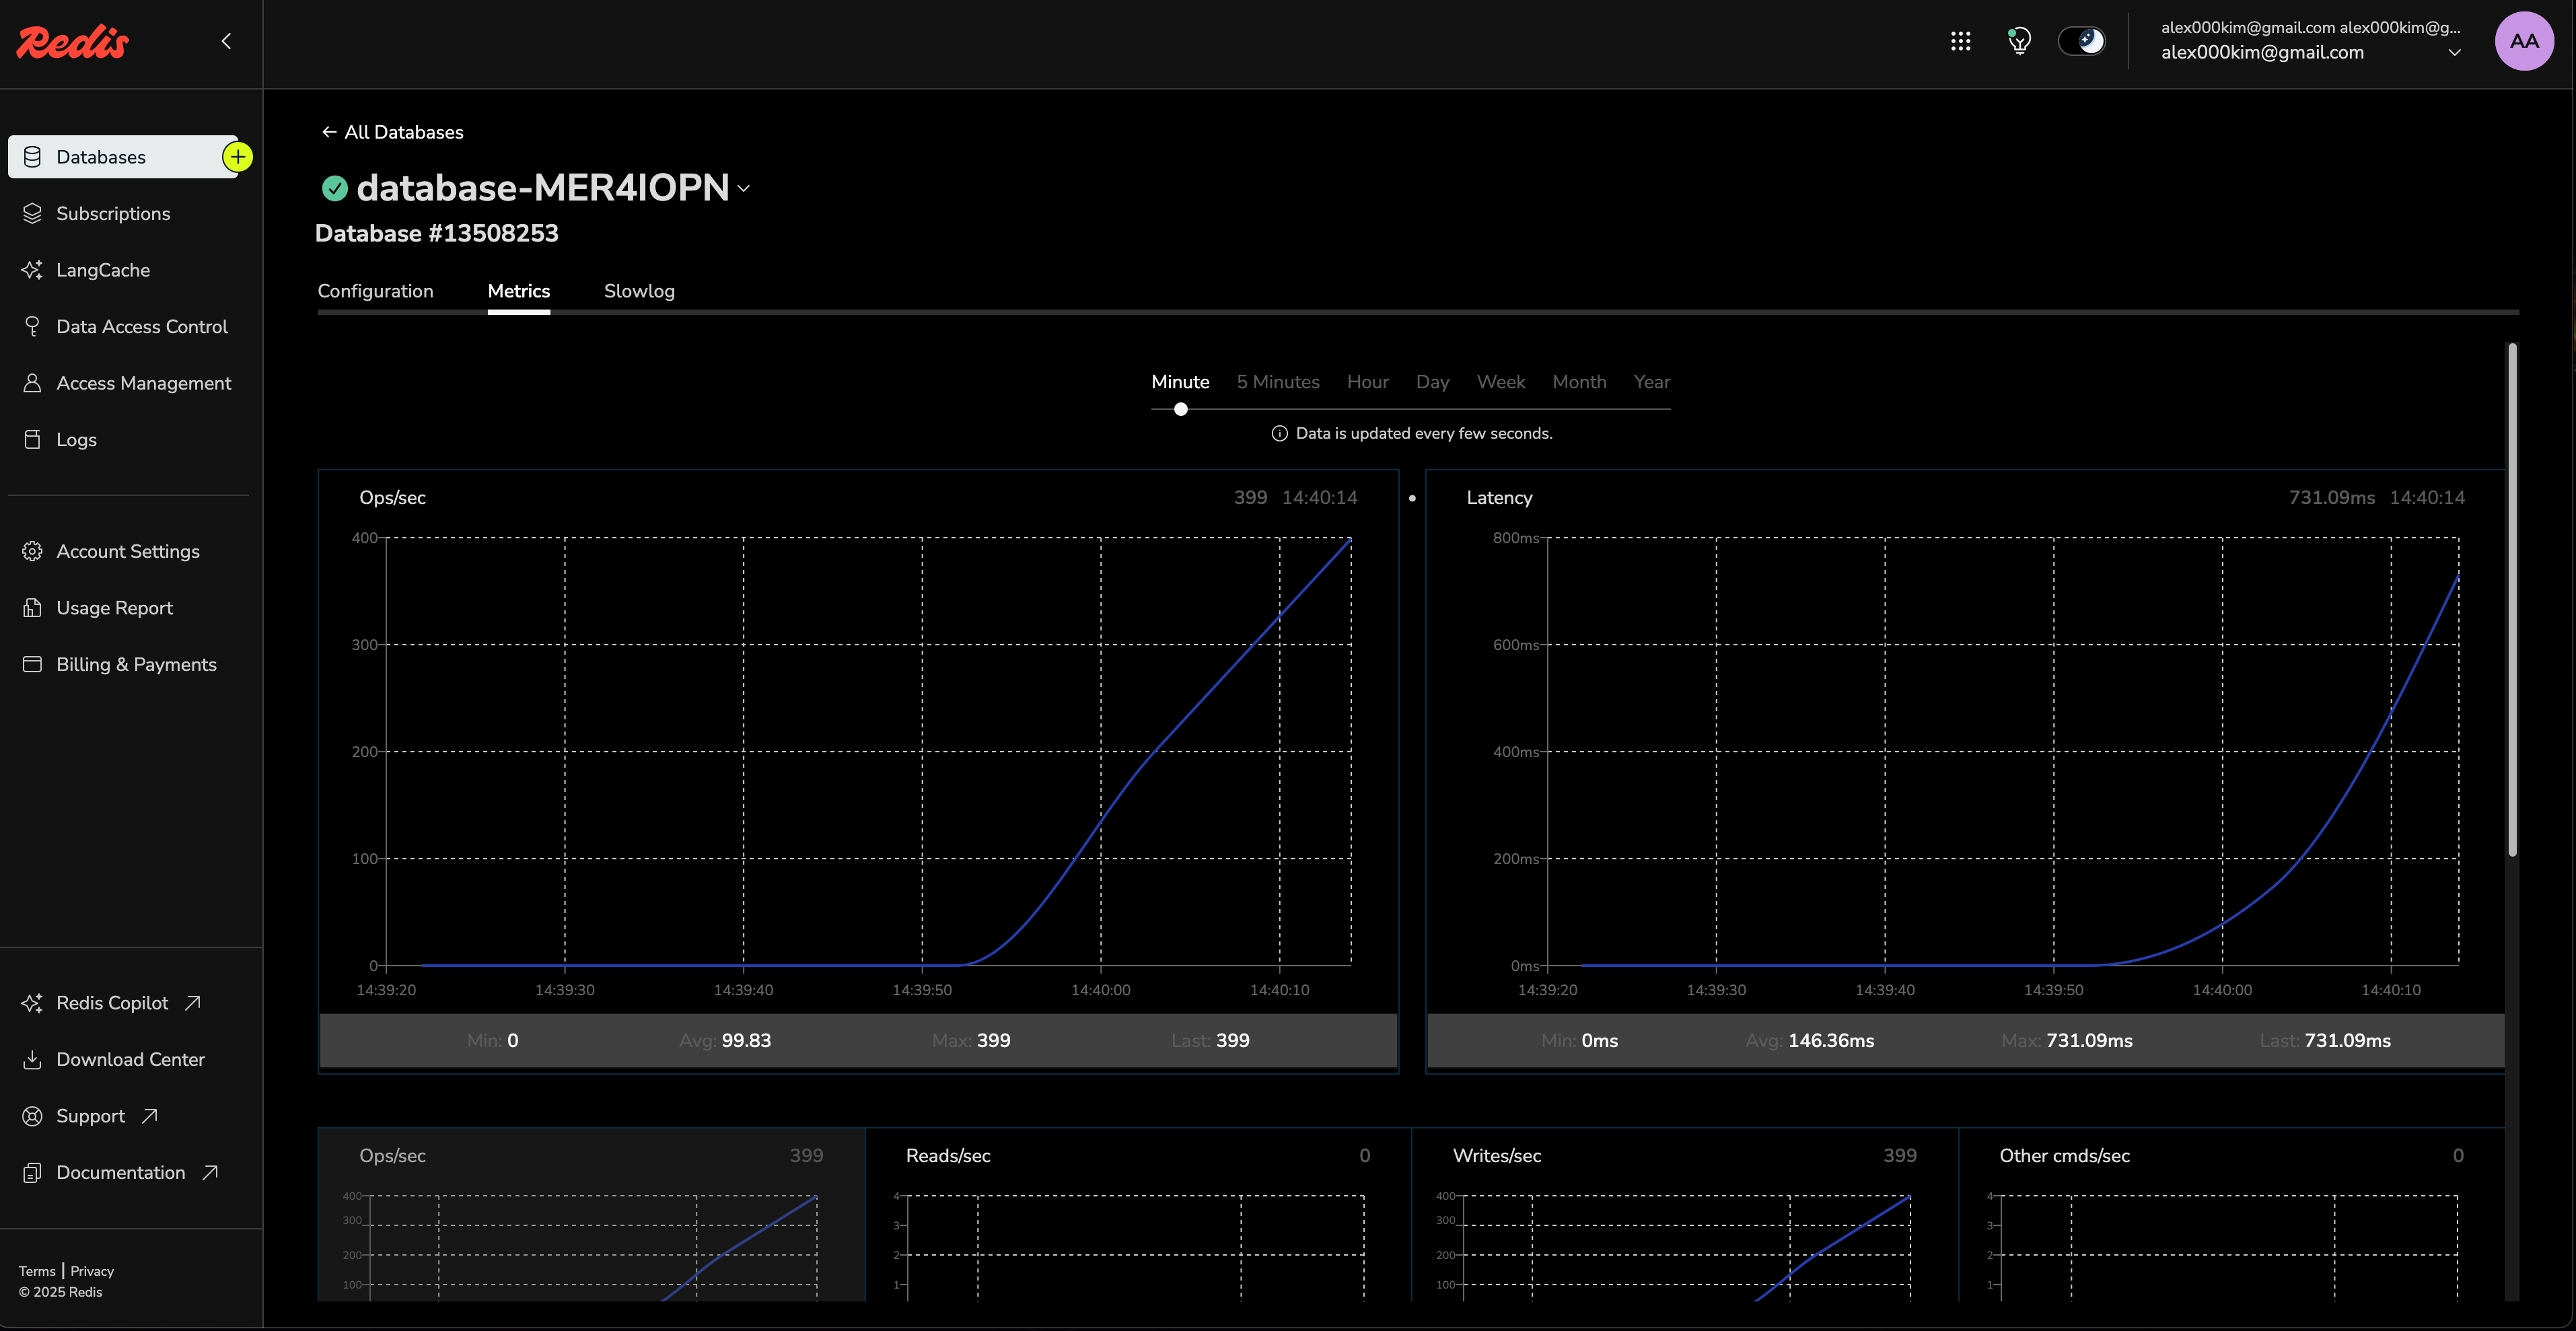Go back to All Databases
Screen dimensions: 2576x1331
[x=392, y=132]
